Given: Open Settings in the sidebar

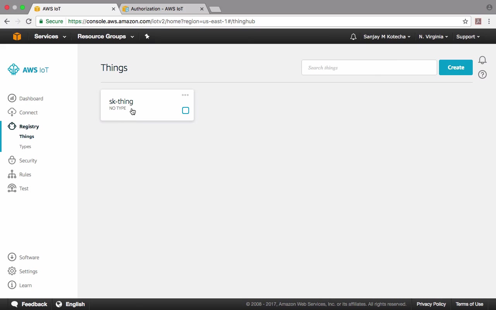Looking at the screenshot, I should (28, 271).
